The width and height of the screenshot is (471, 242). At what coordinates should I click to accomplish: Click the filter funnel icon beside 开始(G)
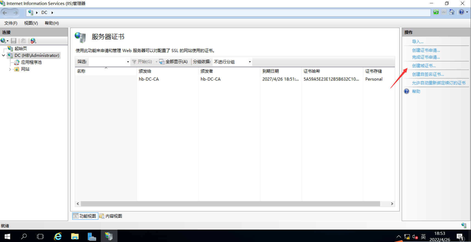134,62
